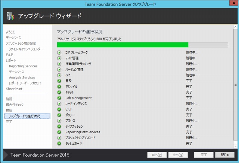Screen dimensions: 239x163
Task: Click the 完了 finish button
Action: click(204, 155)
